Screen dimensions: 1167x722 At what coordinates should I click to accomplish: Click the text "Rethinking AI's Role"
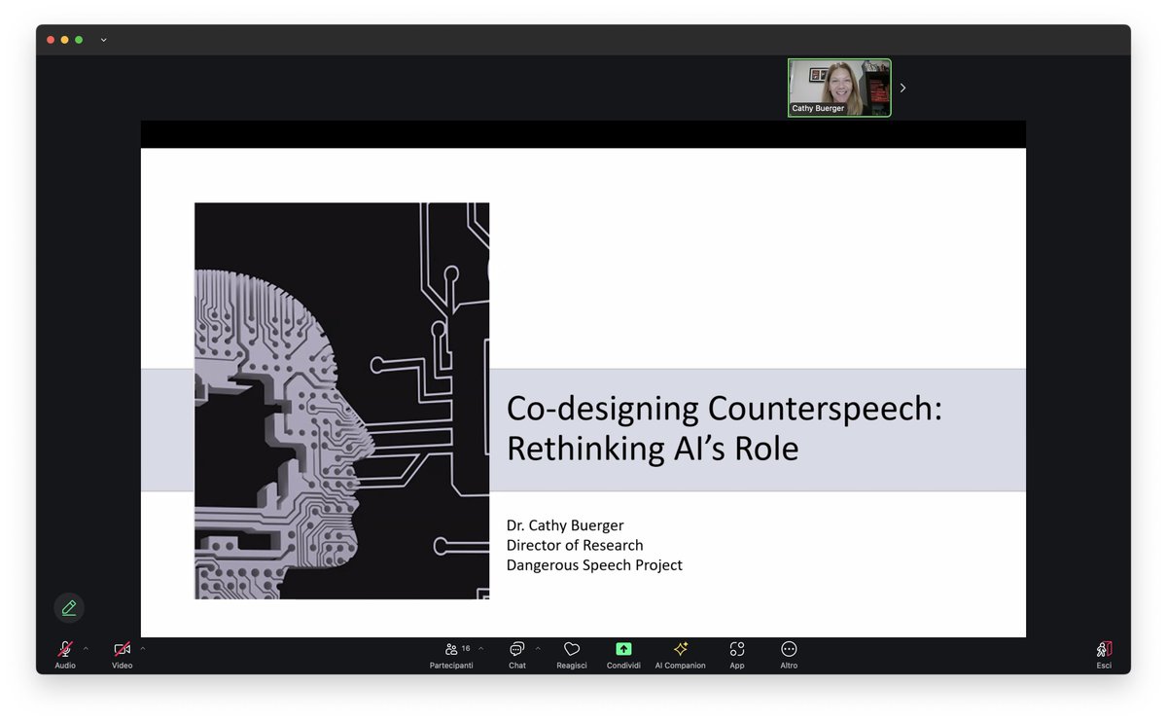[x=653, y=449]
